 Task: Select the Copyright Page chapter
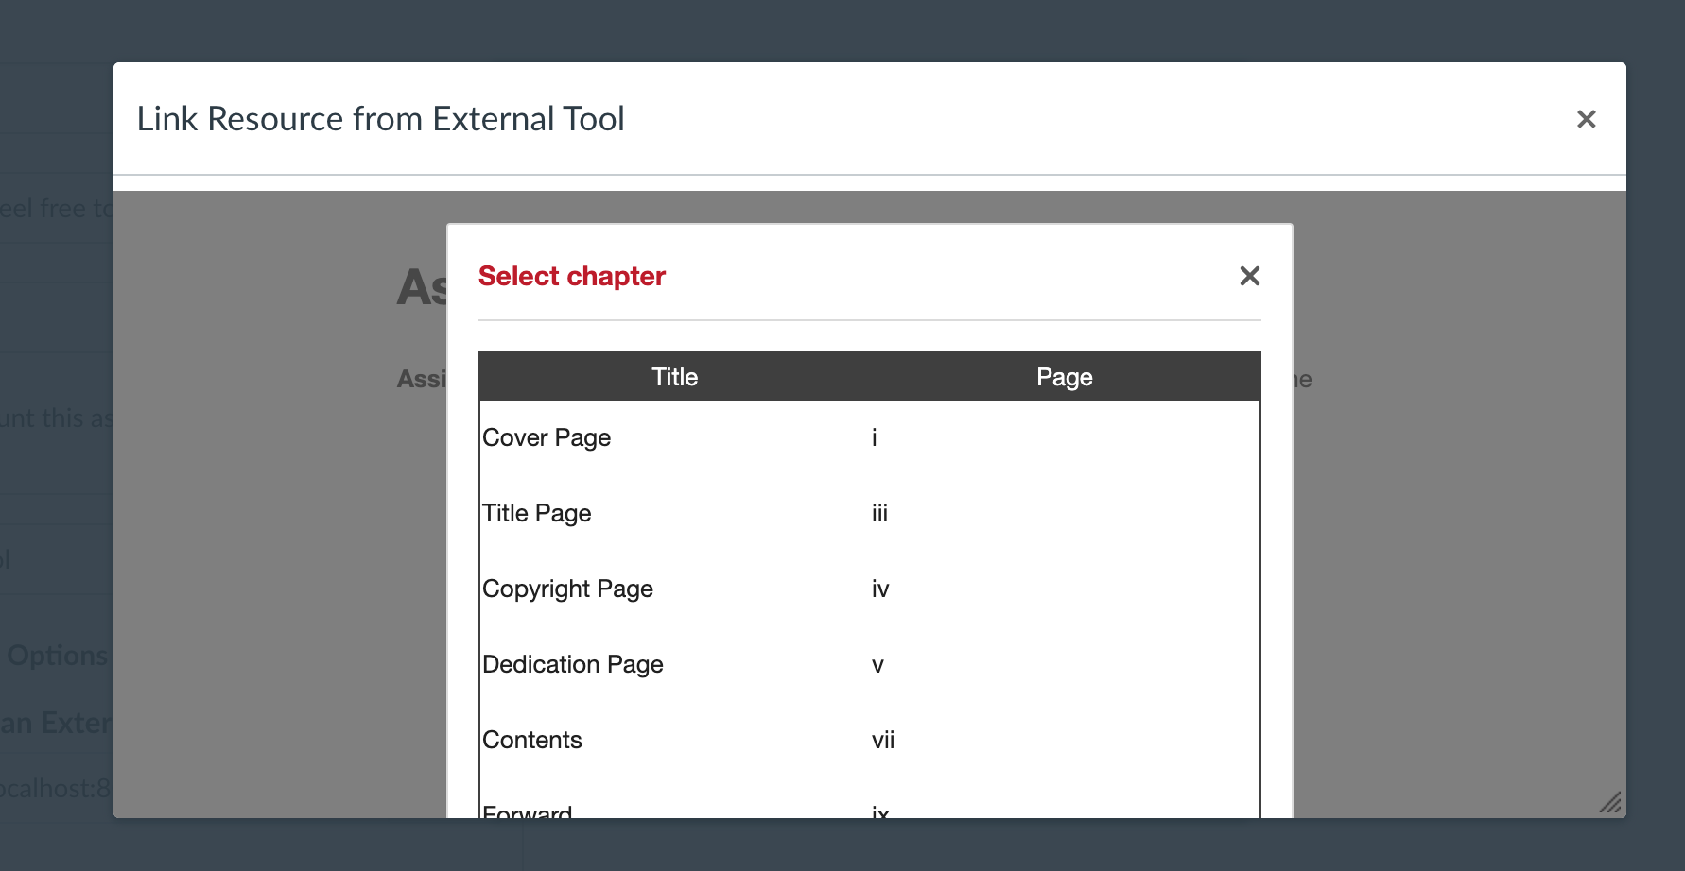point(568,589)
